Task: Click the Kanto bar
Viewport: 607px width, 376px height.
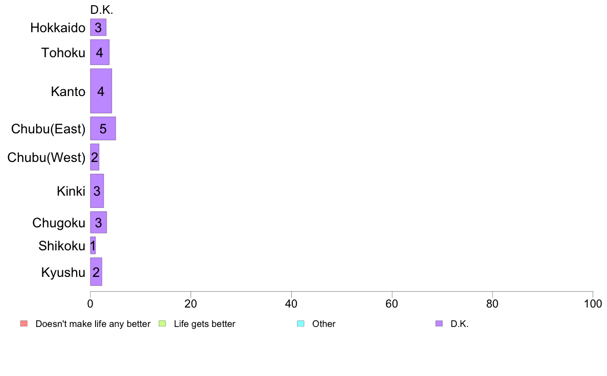Action: click(101, 91)
